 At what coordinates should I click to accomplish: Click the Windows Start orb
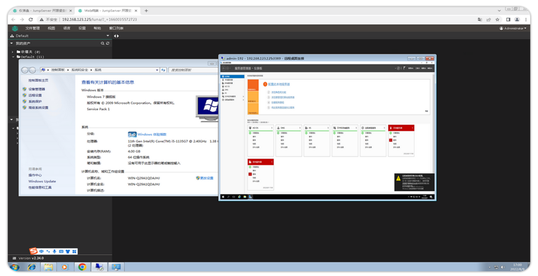click(15, 267)
